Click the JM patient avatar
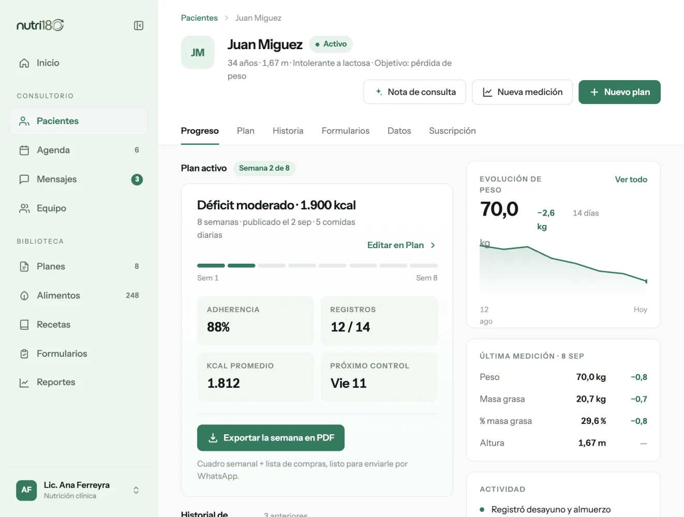 click(198, 52)
